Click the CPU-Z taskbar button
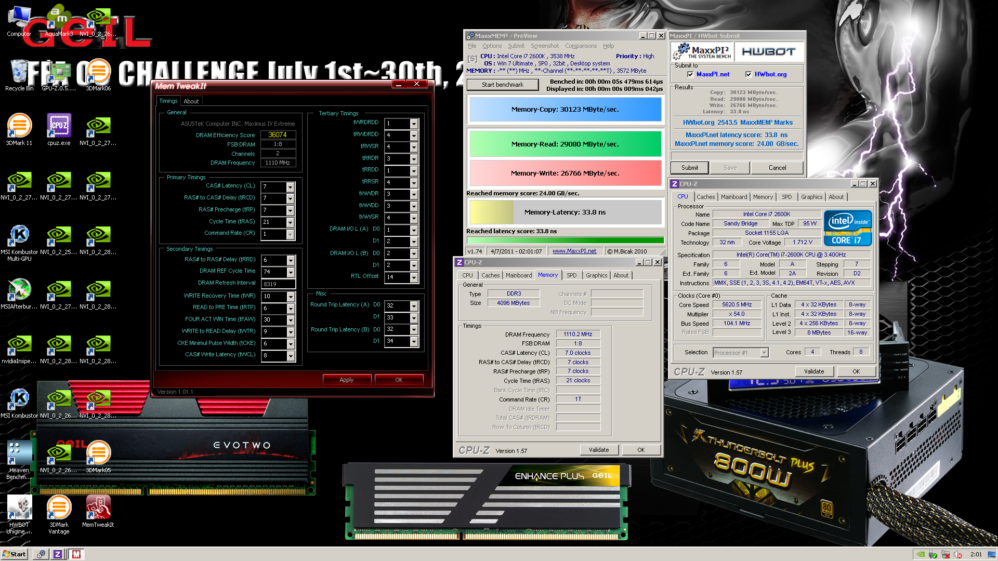Image resolution: width=998 pixels, height=561 pixels. tap(58, 554)
